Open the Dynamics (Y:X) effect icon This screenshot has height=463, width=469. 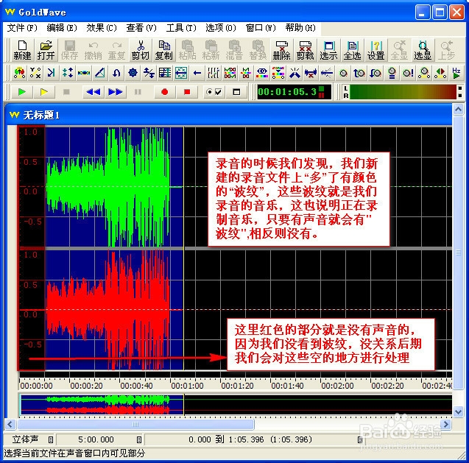coord(35,73)
